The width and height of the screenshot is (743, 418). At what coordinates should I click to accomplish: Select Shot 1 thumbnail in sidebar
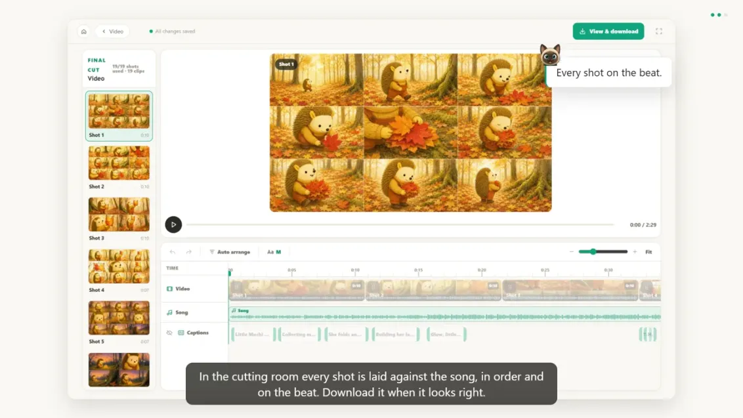(119, 111)
